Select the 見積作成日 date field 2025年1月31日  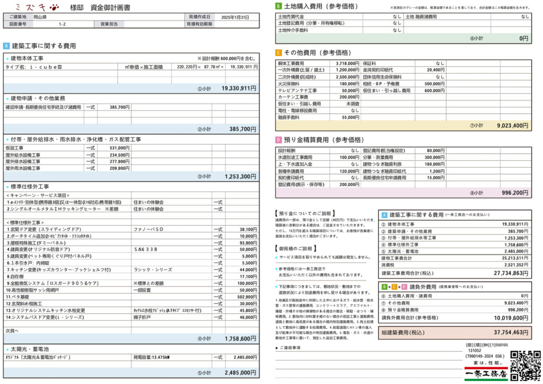pos(237,18)
